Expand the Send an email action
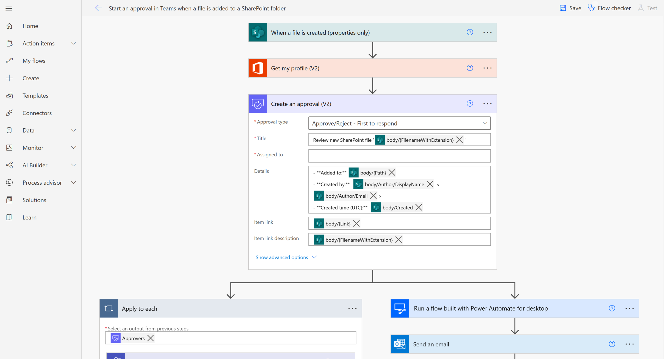This screenshot has width=664, height=359. 515,344
